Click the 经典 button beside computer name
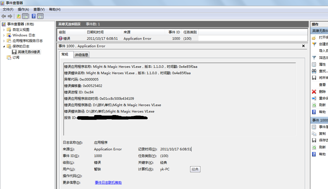 point(195,169)
